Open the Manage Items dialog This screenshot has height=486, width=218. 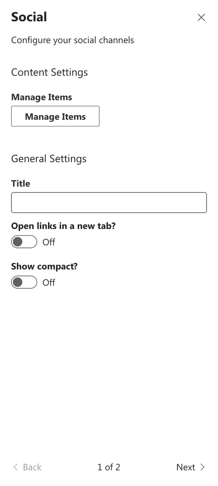[x=55, y=116]
